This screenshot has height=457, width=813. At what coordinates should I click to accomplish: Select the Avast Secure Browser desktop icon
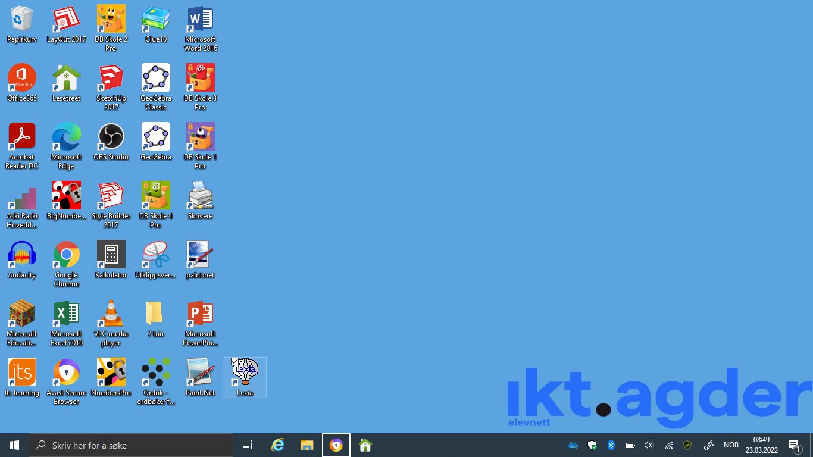click(x=66, y=382)
